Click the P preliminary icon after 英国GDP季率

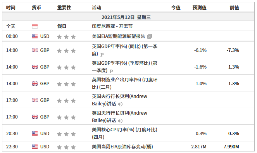111,71
